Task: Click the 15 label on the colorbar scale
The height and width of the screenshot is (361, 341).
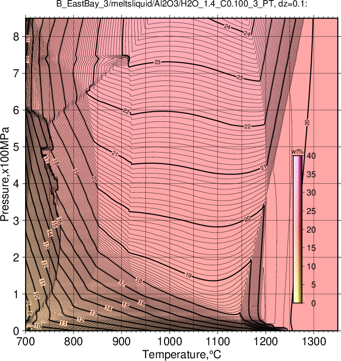Action: click(x=311, y=248)
